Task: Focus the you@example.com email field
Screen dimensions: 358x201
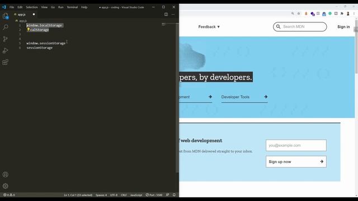Action: (296, 145)
